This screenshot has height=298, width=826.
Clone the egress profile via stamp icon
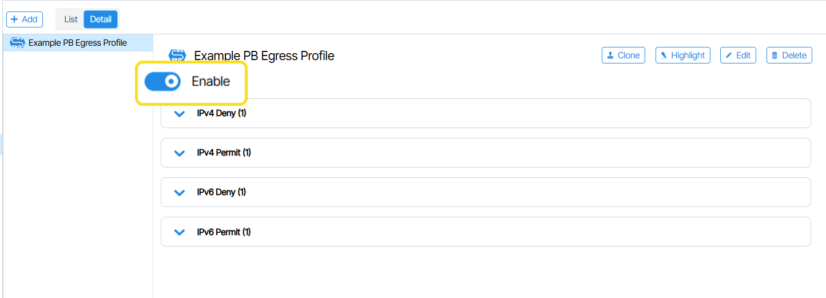pyautogui.click(x=611, y=55)
